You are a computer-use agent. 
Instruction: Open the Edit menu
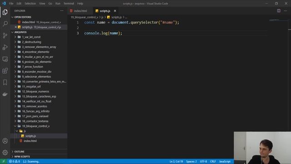click(19, 4)
